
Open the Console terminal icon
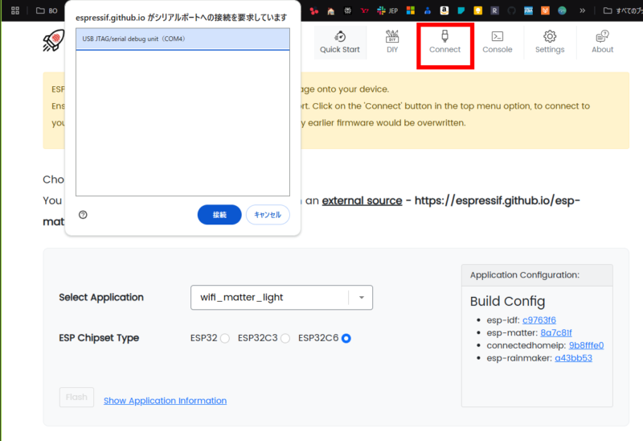tap(498, 36)
